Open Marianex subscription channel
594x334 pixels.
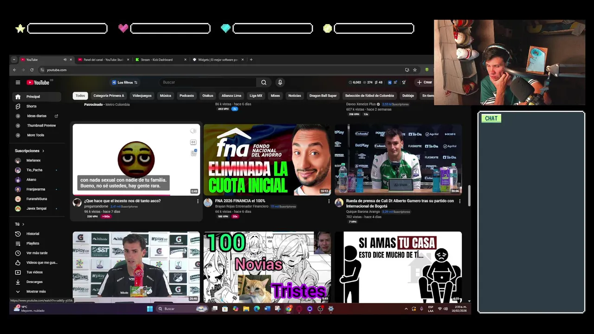36,161
